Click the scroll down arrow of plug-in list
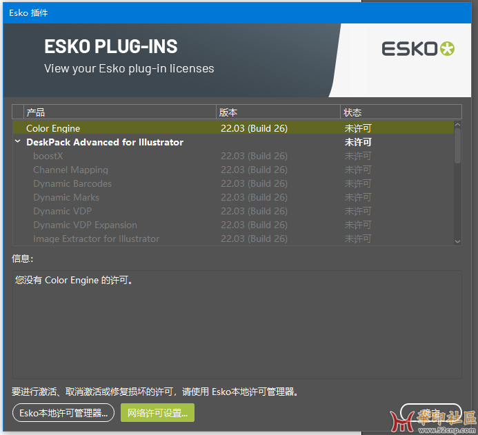Screen dimensions: 478x435 coord(457,241)
